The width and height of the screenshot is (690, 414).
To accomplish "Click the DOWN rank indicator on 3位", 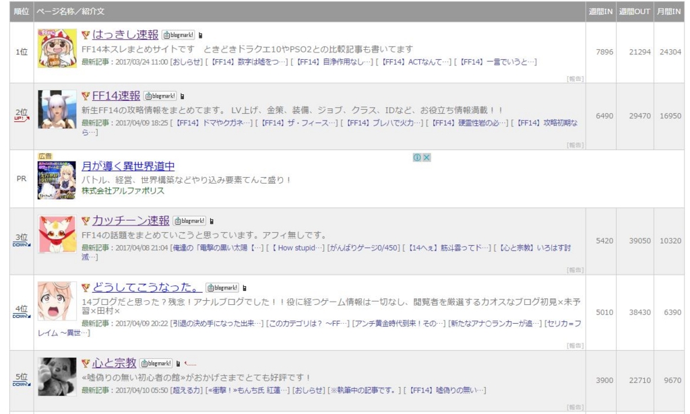I will point(22,244).
